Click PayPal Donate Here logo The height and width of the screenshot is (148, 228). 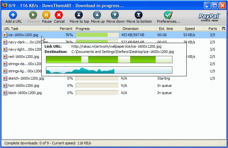click(x=209, y=17)
